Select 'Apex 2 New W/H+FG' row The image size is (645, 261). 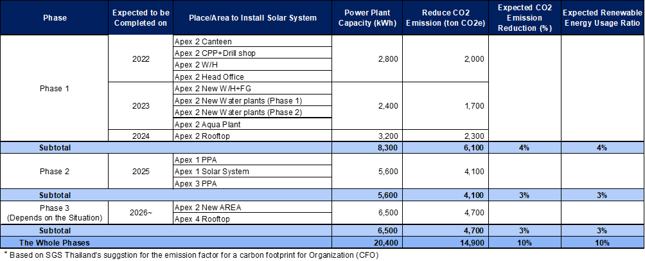(252, 89)
